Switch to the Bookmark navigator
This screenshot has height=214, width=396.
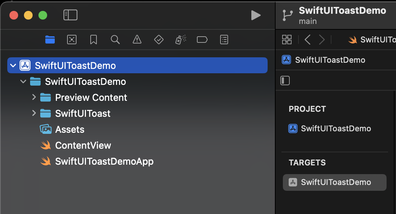(94, 40)
